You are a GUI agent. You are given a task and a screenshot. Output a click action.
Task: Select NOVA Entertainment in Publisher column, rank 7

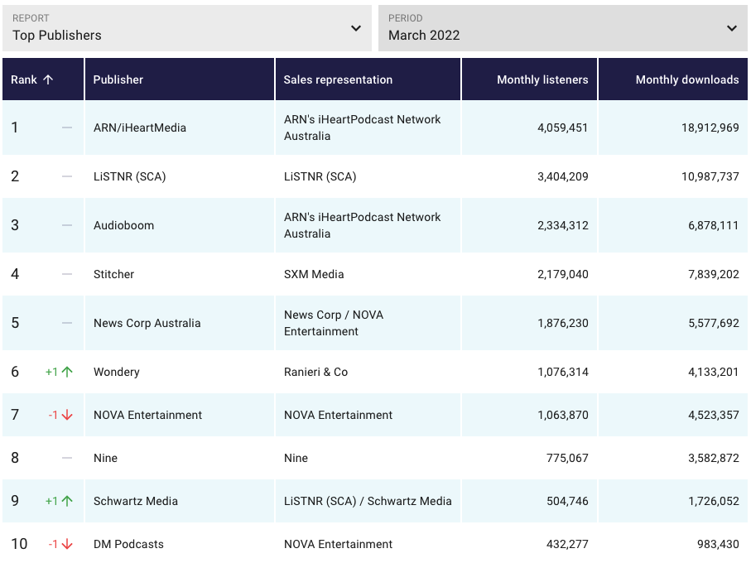point(148,415)
